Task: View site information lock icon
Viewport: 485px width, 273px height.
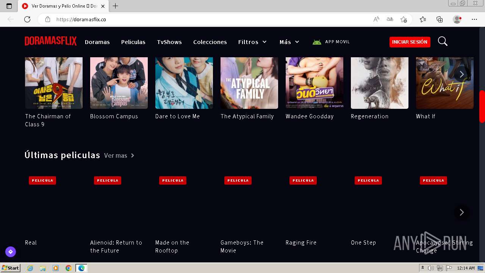Action: [x=47, y=19]
